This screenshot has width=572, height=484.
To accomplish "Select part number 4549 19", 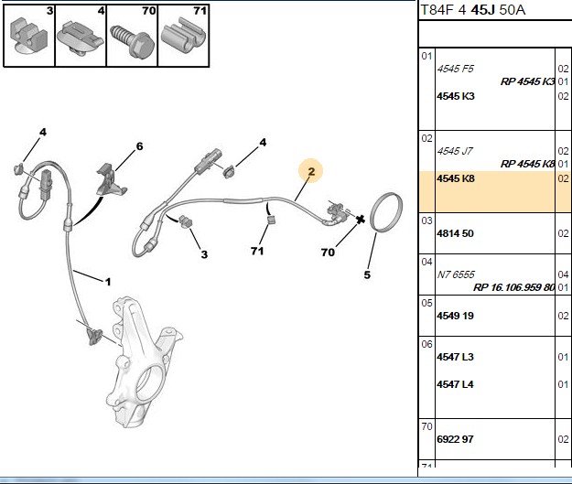I will coord(455,316).
